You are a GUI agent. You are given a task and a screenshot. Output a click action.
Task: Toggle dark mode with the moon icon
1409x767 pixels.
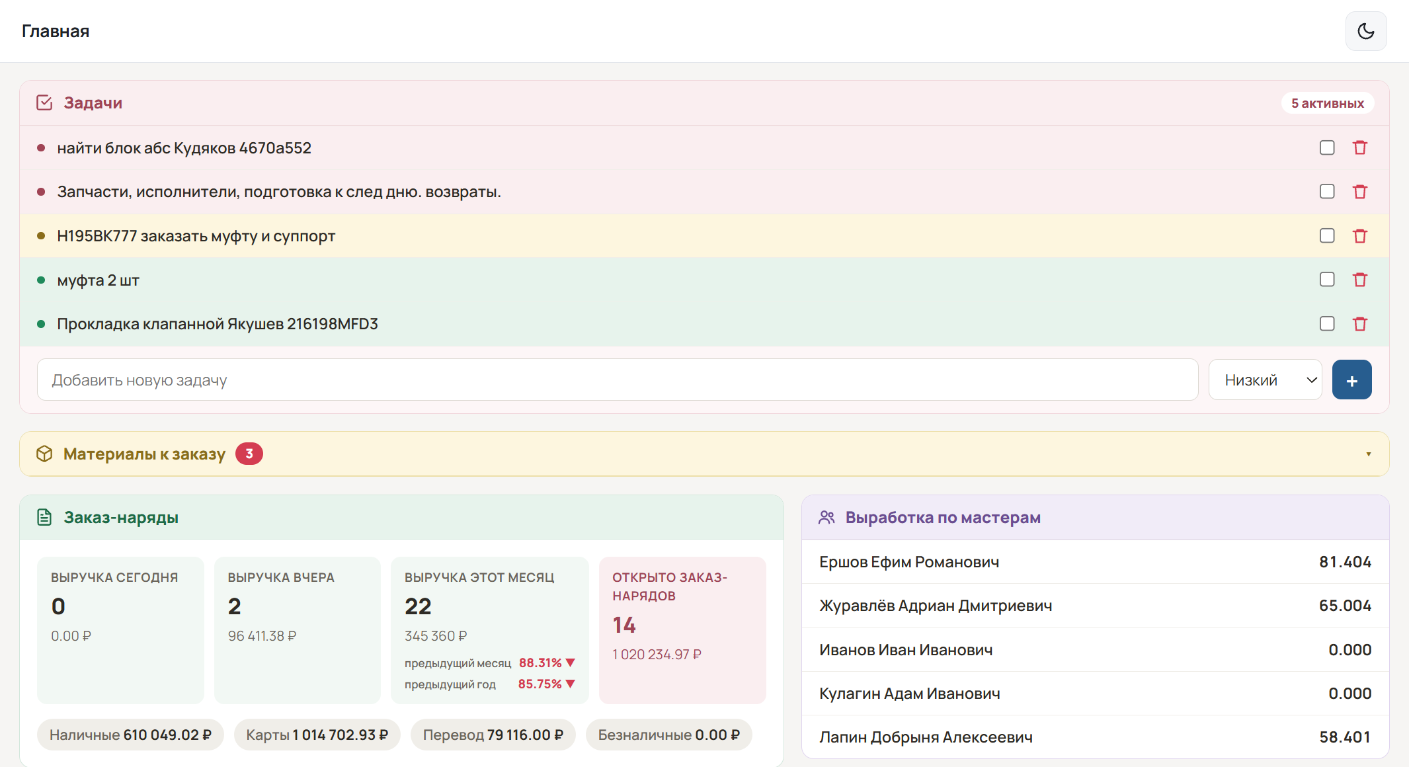coord(1365,31)
